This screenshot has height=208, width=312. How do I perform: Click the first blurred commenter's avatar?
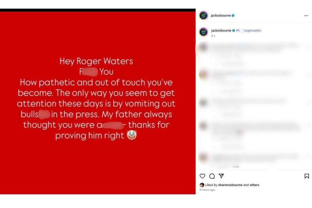[203, 47]
